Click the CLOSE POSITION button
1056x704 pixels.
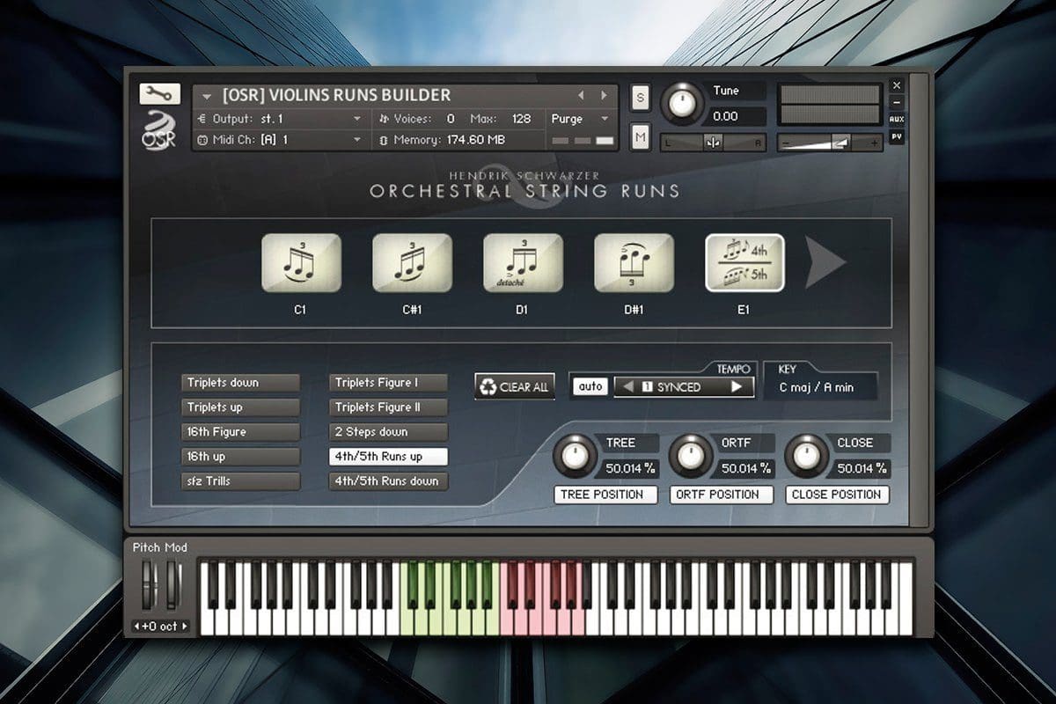[x=837, y=495]
